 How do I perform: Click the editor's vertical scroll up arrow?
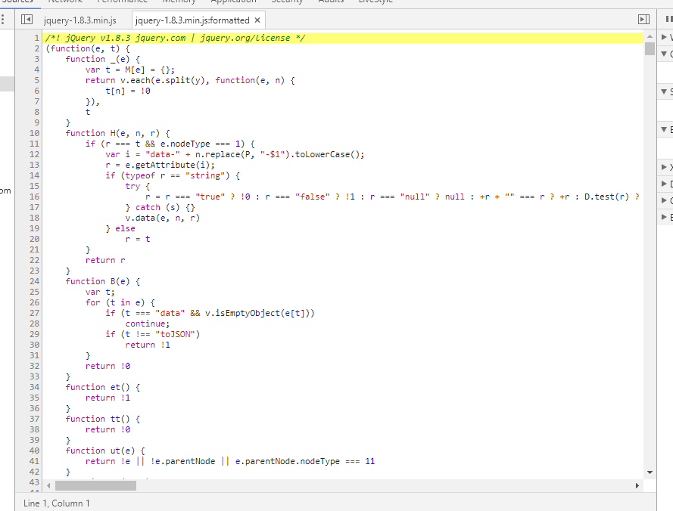click(649, 36)
